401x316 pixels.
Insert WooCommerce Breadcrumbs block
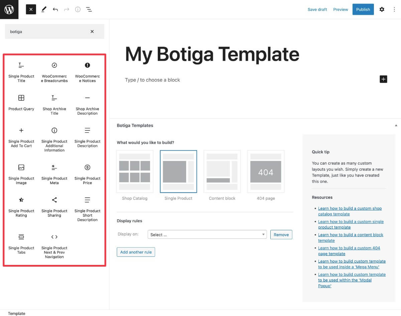(54, 72)
